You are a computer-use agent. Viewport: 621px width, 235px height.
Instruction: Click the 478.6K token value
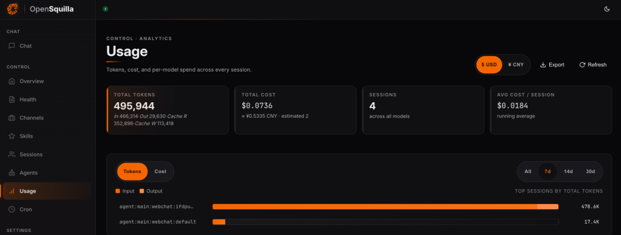pyautogui.click(x=590, y=206)
